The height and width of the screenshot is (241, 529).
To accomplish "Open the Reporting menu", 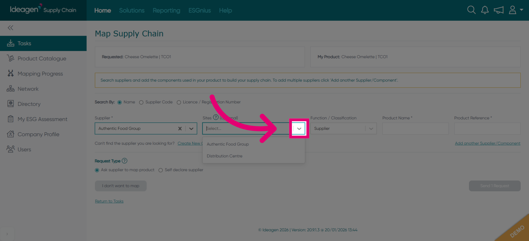I will point(166,10).
